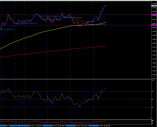Click the 1.24910 price axis label
Screen dimensions: 157x127
[x=154, y=43]
